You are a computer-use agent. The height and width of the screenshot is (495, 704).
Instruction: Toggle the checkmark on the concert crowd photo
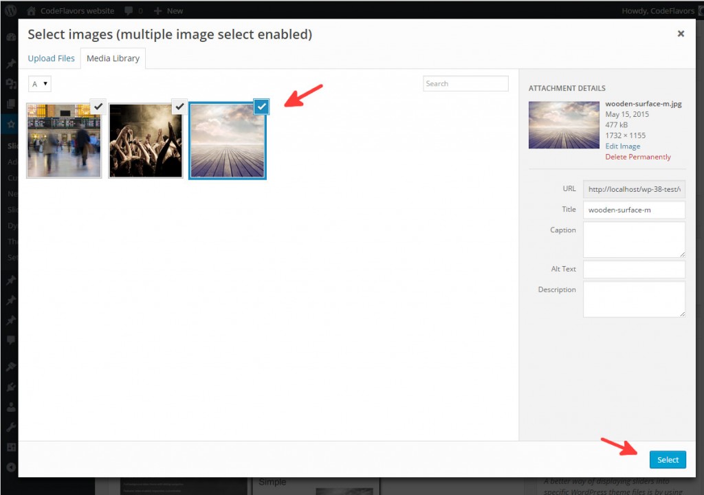[x=179, y=107]
